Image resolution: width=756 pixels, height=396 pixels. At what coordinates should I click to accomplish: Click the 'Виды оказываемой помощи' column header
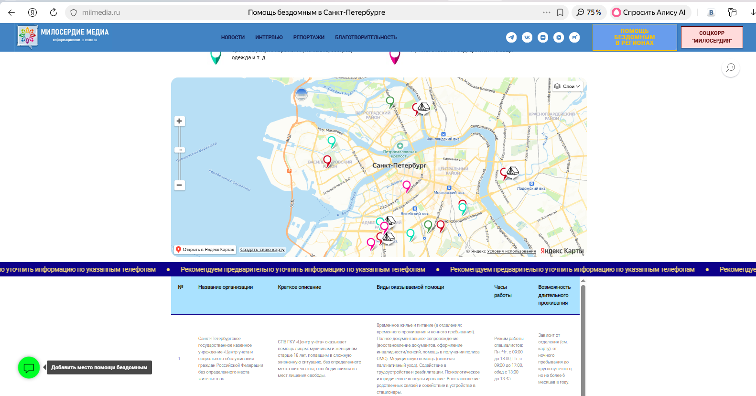(x=410, y=287)
